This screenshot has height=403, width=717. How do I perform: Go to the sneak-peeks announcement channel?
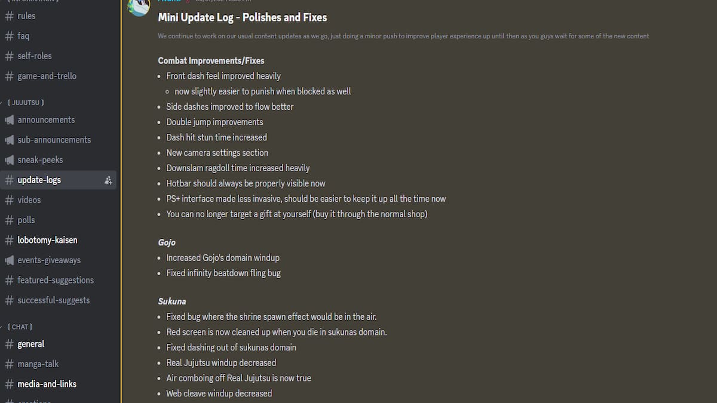tap(40, 160)
